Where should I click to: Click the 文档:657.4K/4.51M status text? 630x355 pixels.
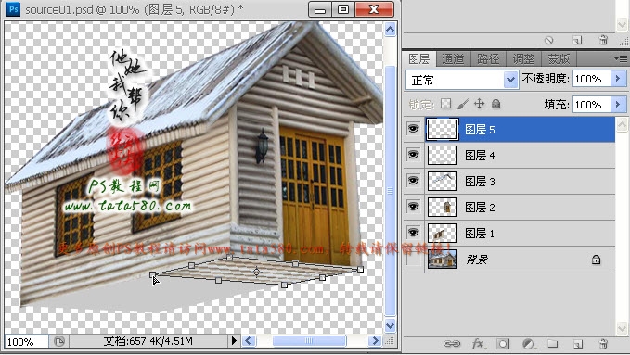[x=148, y=341]
